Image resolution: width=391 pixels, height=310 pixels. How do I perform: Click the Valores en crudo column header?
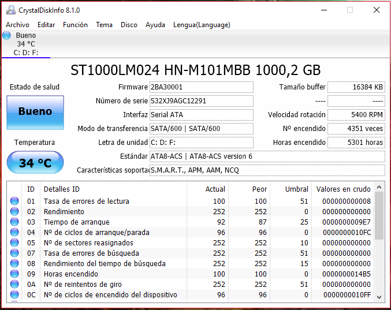(343, 189)
